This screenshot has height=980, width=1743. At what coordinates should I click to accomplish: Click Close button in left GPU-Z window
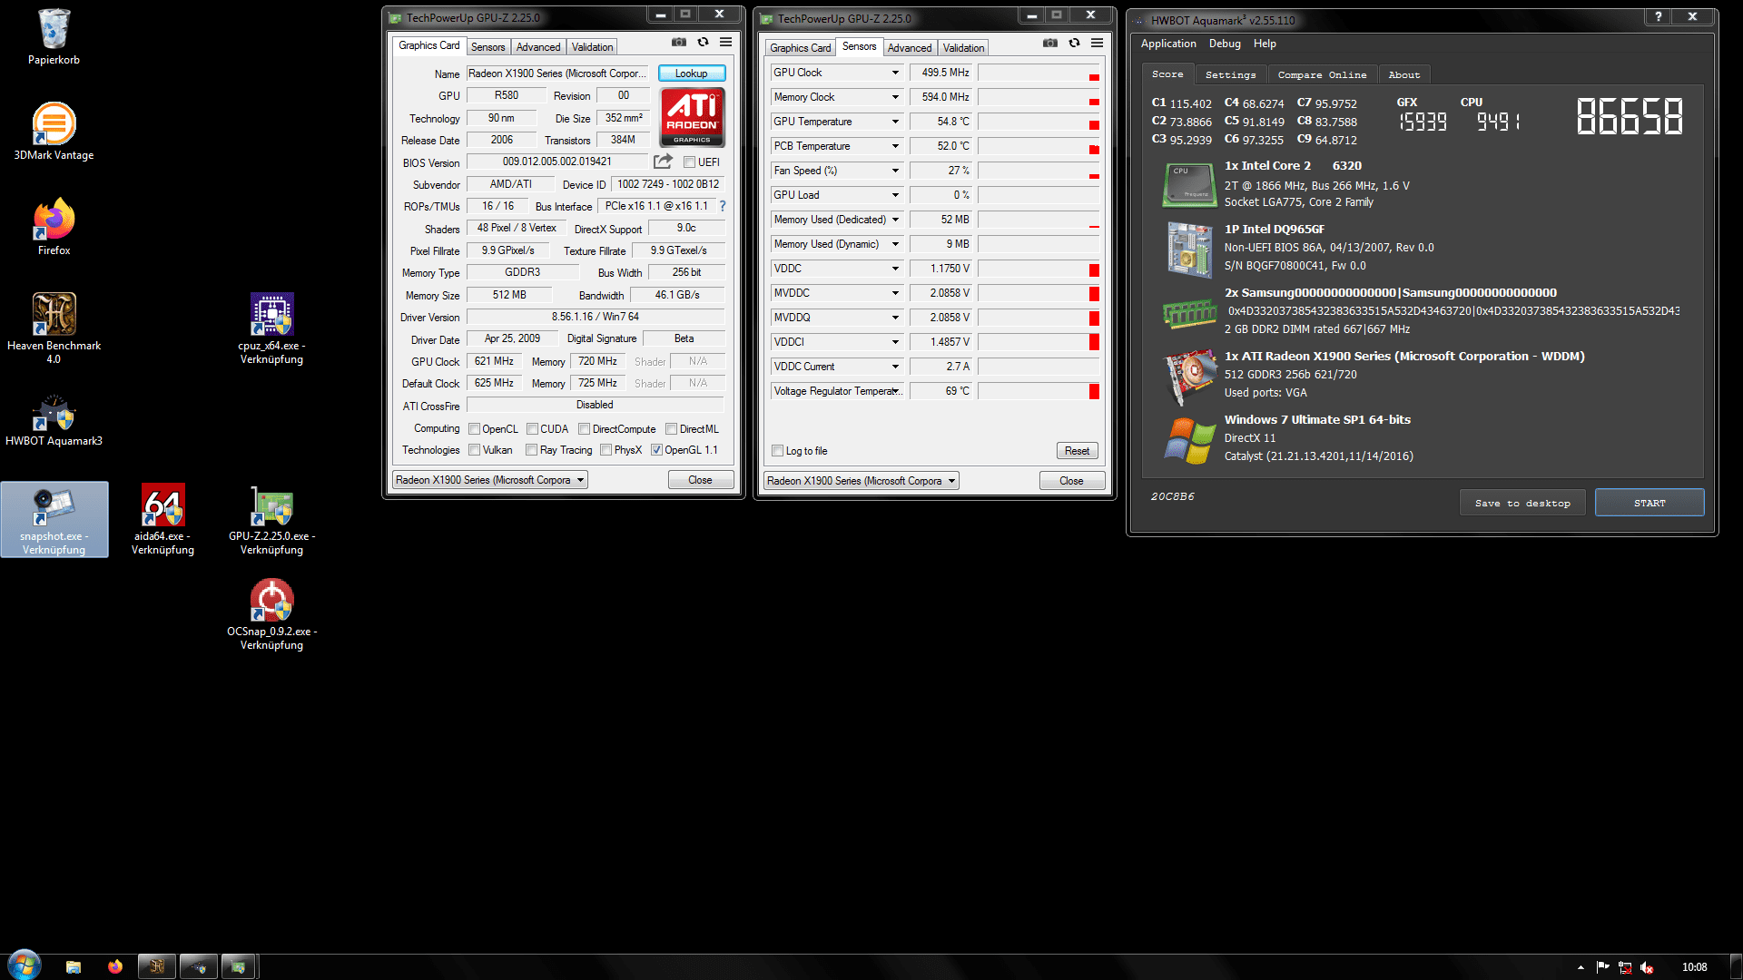point(700,480)
